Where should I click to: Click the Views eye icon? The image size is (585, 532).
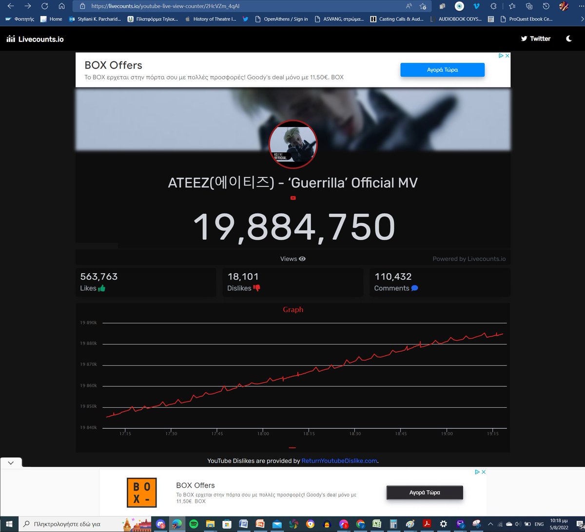tap(302, 259)
